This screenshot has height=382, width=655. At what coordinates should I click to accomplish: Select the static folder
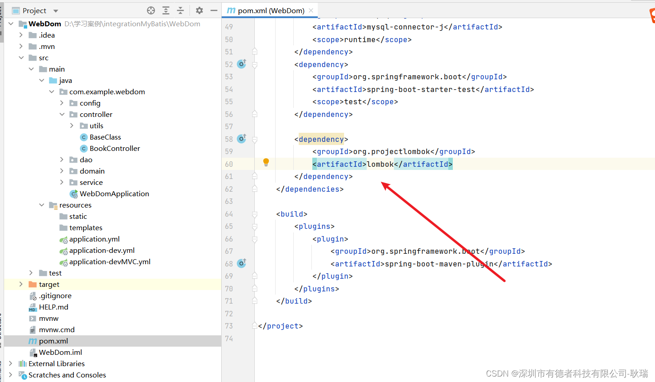pyautogui.click(x=78, y=216)
